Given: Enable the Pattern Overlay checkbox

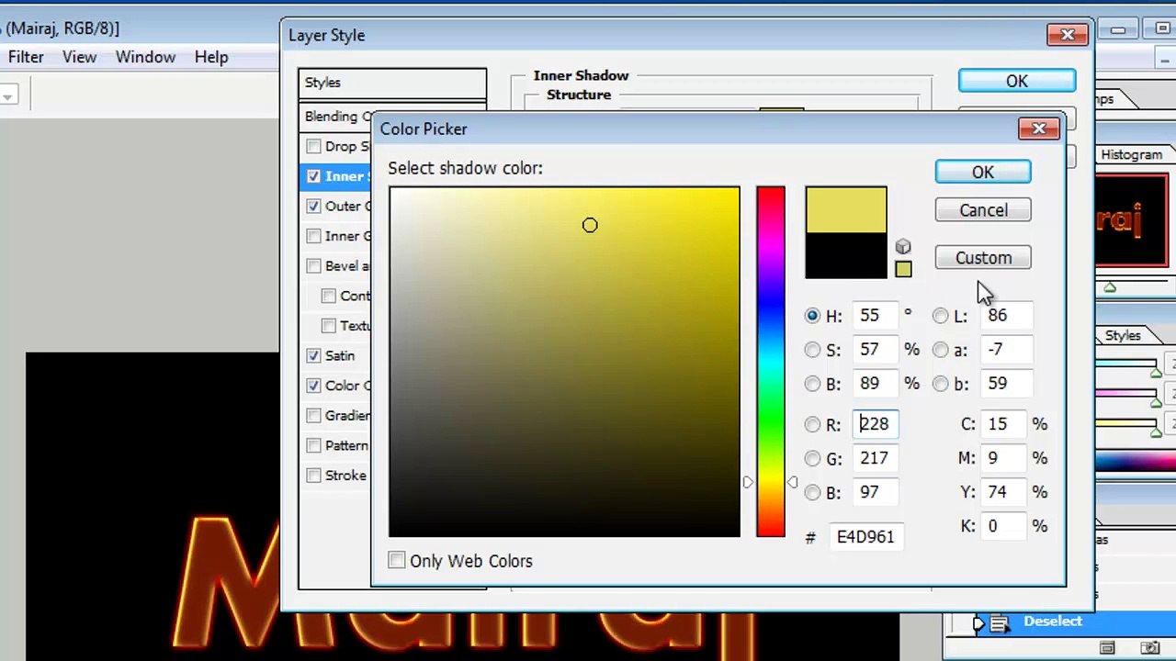Looking at the screenshot, I should (x=314, y=445).
